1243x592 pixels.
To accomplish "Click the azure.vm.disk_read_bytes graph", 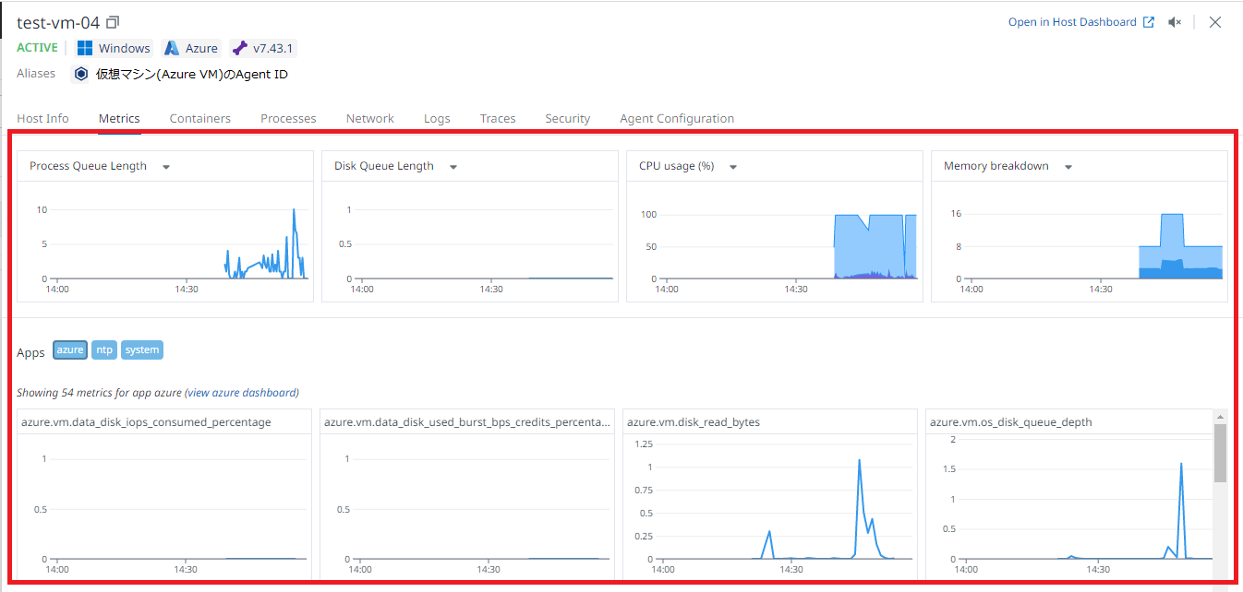I will pos(770,505).
